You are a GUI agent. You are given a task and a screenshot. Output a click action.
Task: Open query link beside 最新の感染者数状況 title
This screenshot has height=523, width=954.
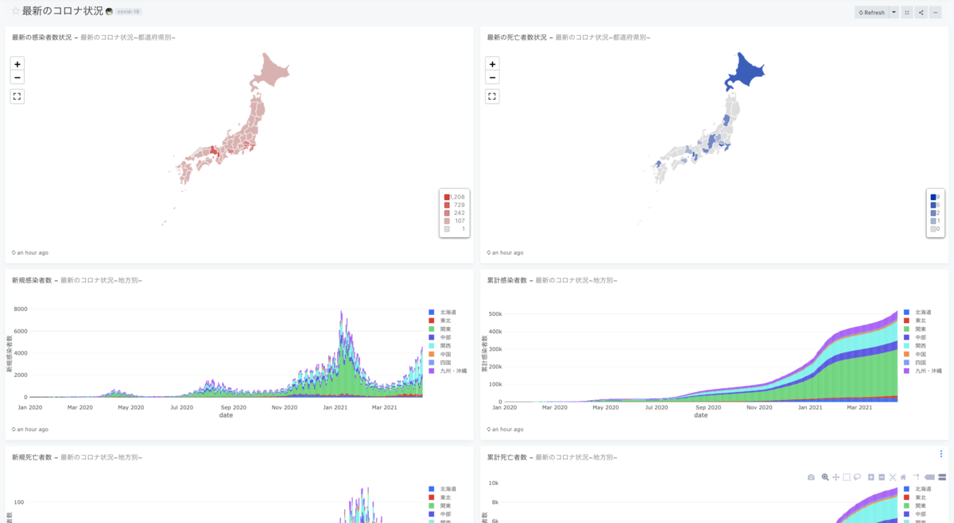(128, 37)
